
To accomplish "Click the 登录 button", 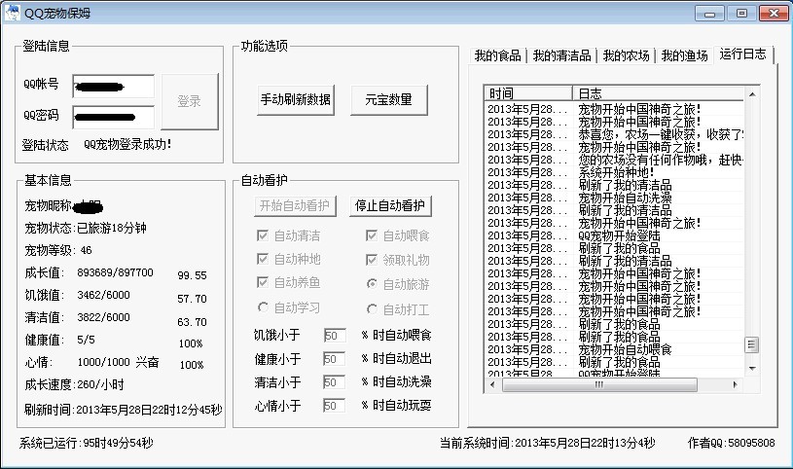I will pos(190,101).
